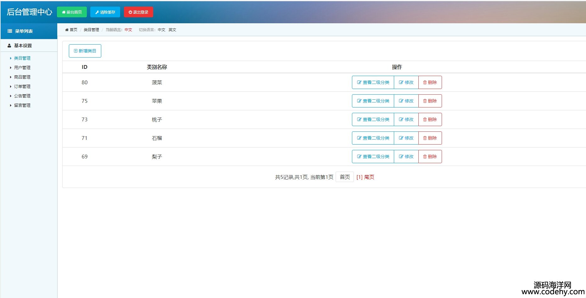
Task: Delete the 桃子 category
Action: coord(430,119)
